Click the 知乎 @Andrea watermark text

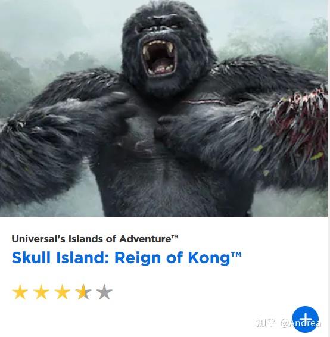288,323
